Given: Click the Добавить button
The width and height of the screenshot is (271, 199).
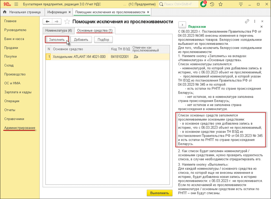Looking at the screenshot, I should click(81, 40).
